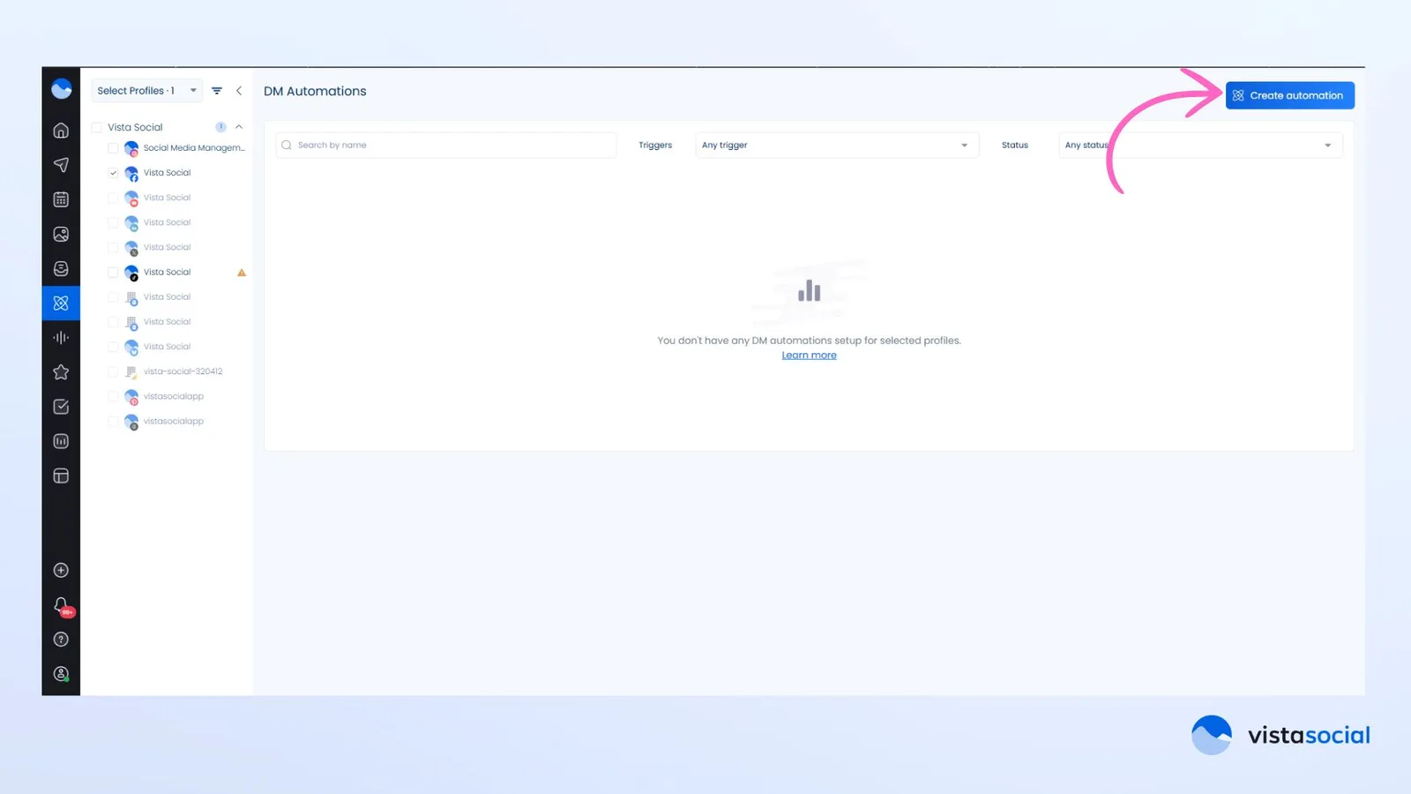1411x794 pixels.
Task: Expand the Any status dropdown
Action: click(x=1199, y=146)
